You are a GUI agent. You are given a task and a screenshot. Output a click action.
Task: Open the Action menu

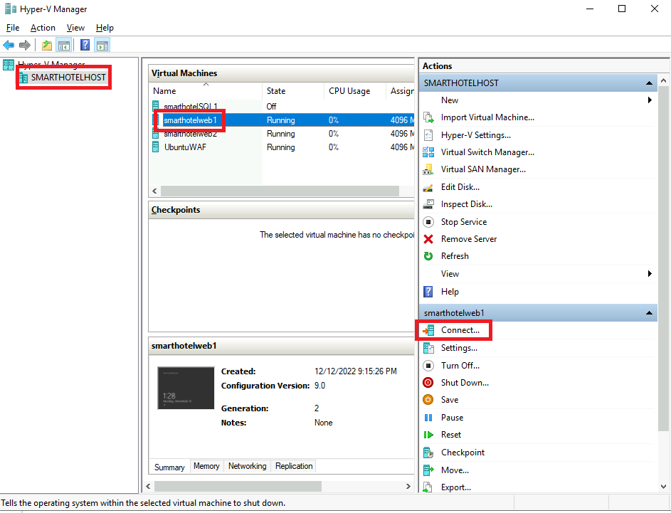click(x=43, y=28)
